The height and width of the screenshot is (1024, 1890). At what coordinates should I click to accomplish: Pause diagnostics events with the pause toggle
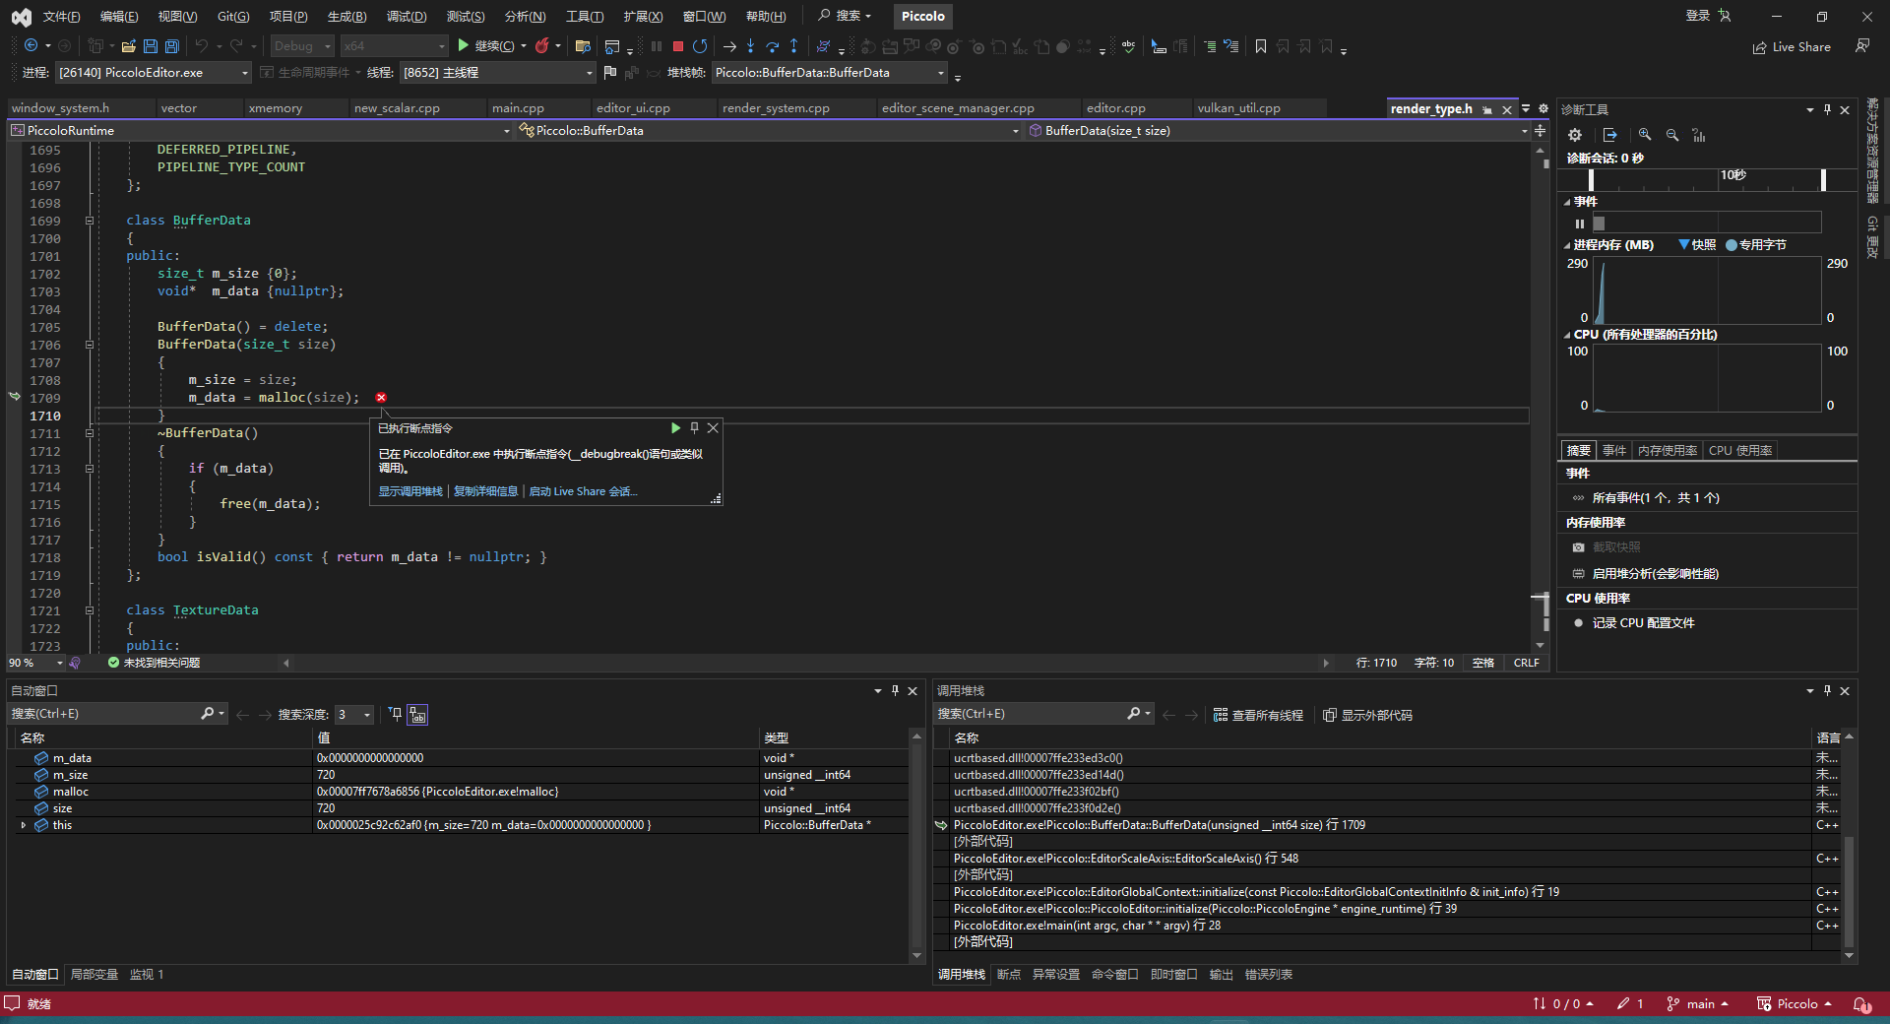[x=1580, y=224]
